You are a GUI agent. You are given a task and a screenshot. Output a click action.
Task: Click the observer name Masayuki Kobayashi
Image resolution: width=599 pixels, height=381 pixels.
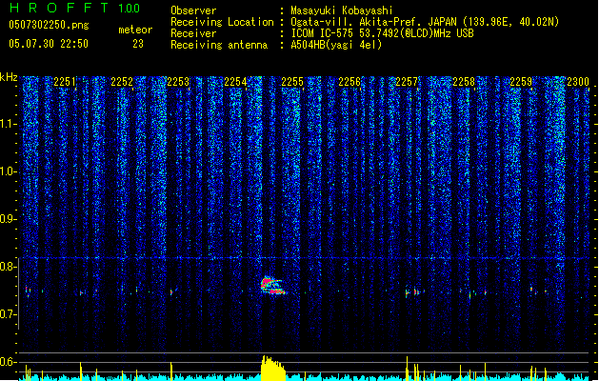(x=342, y=10)
